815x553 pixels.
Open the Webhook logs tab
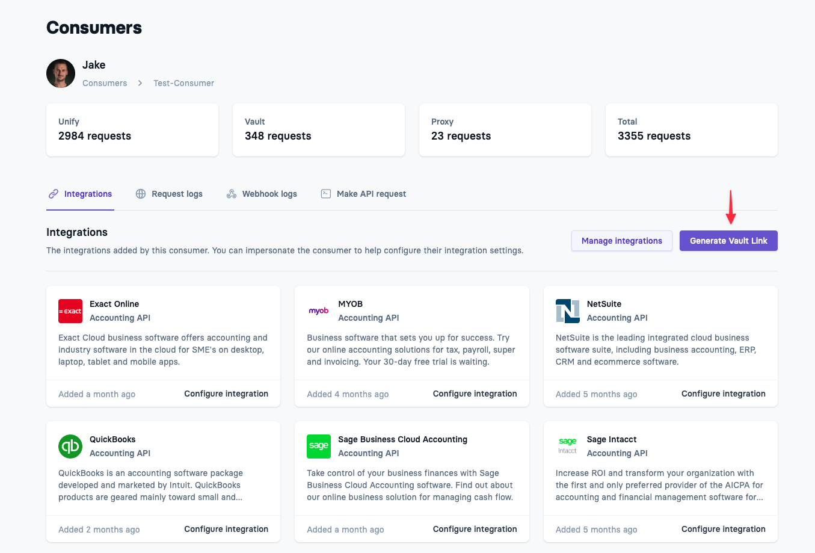262,194
